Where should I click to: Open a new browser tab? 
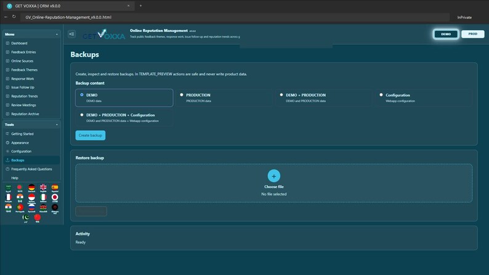[x=140, y=6]
